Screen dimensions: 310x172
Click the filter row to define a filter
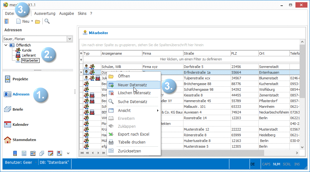tap(191, 59)
